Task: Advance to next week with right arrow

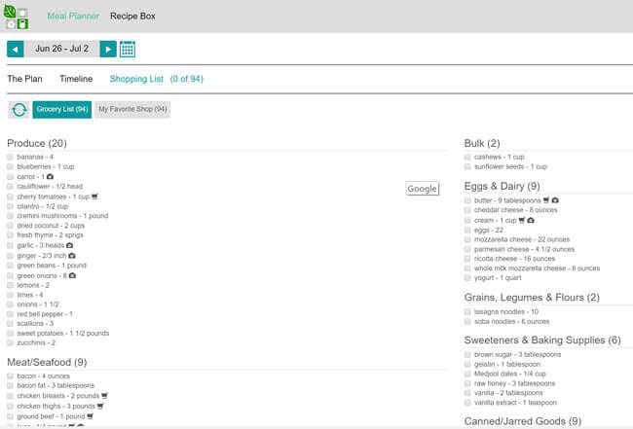Action: (108, 49)
